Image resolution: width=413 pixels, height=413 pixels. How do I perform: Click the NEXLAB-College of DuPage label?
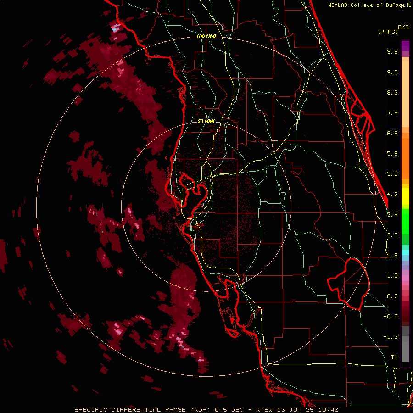367,5
